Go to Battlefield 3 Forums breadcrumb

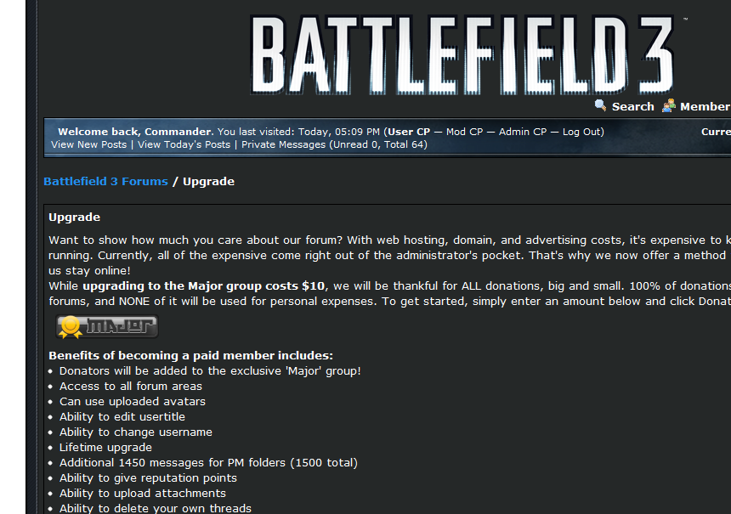(x=106, y=181)
